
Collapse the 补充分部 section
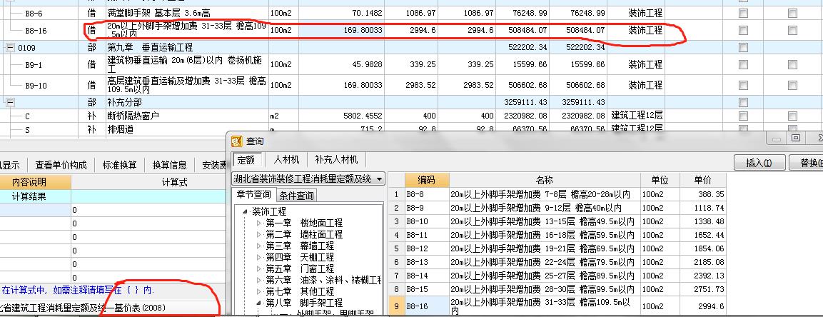click(10, 102)
